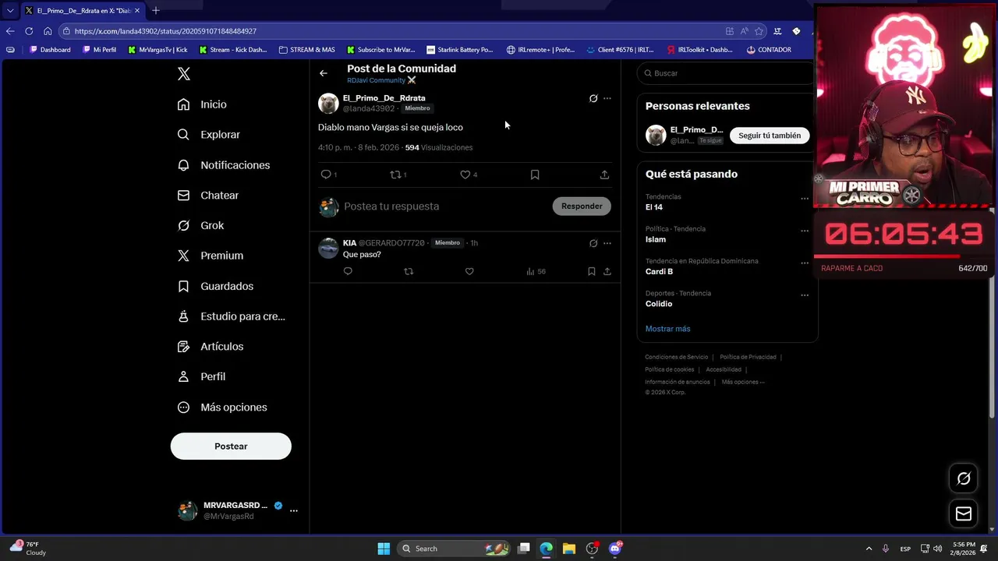This screenshot has width=998, height=561.
Task: Open Colidio trend options menu
Action: 805,295
